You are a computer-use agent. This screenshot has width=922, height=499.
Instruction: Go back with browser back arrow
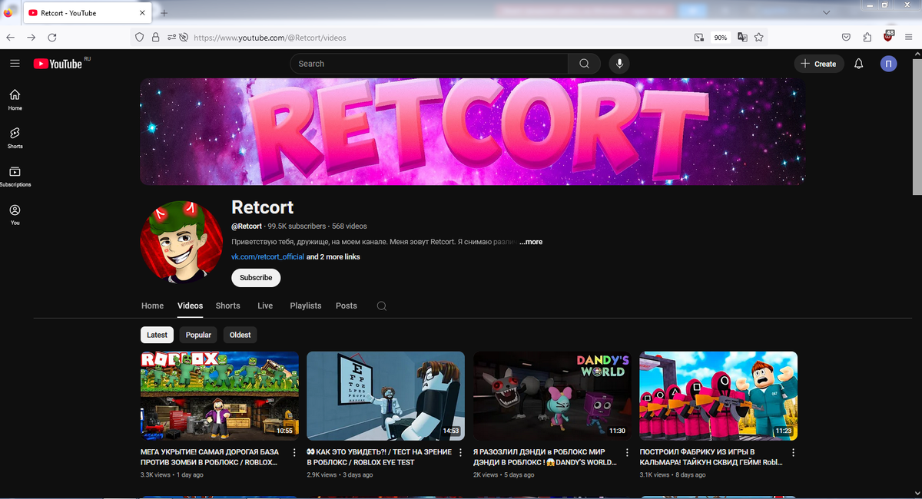tap(11, 37)
